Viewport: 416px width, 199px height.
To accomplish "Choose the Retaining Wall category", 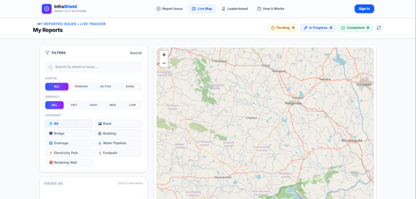I will tap(69, 162).
